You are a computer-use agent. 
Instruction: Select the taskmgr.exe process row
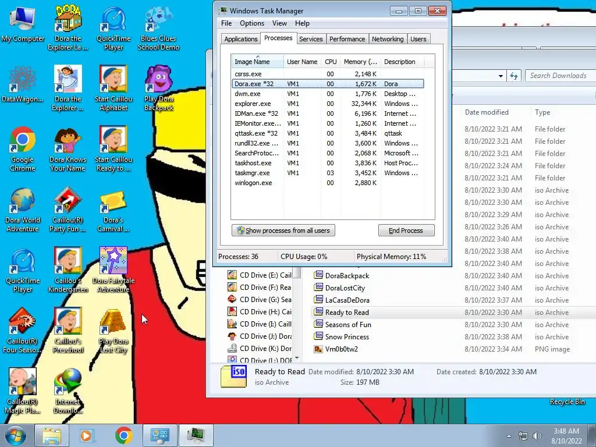point(328,173)
